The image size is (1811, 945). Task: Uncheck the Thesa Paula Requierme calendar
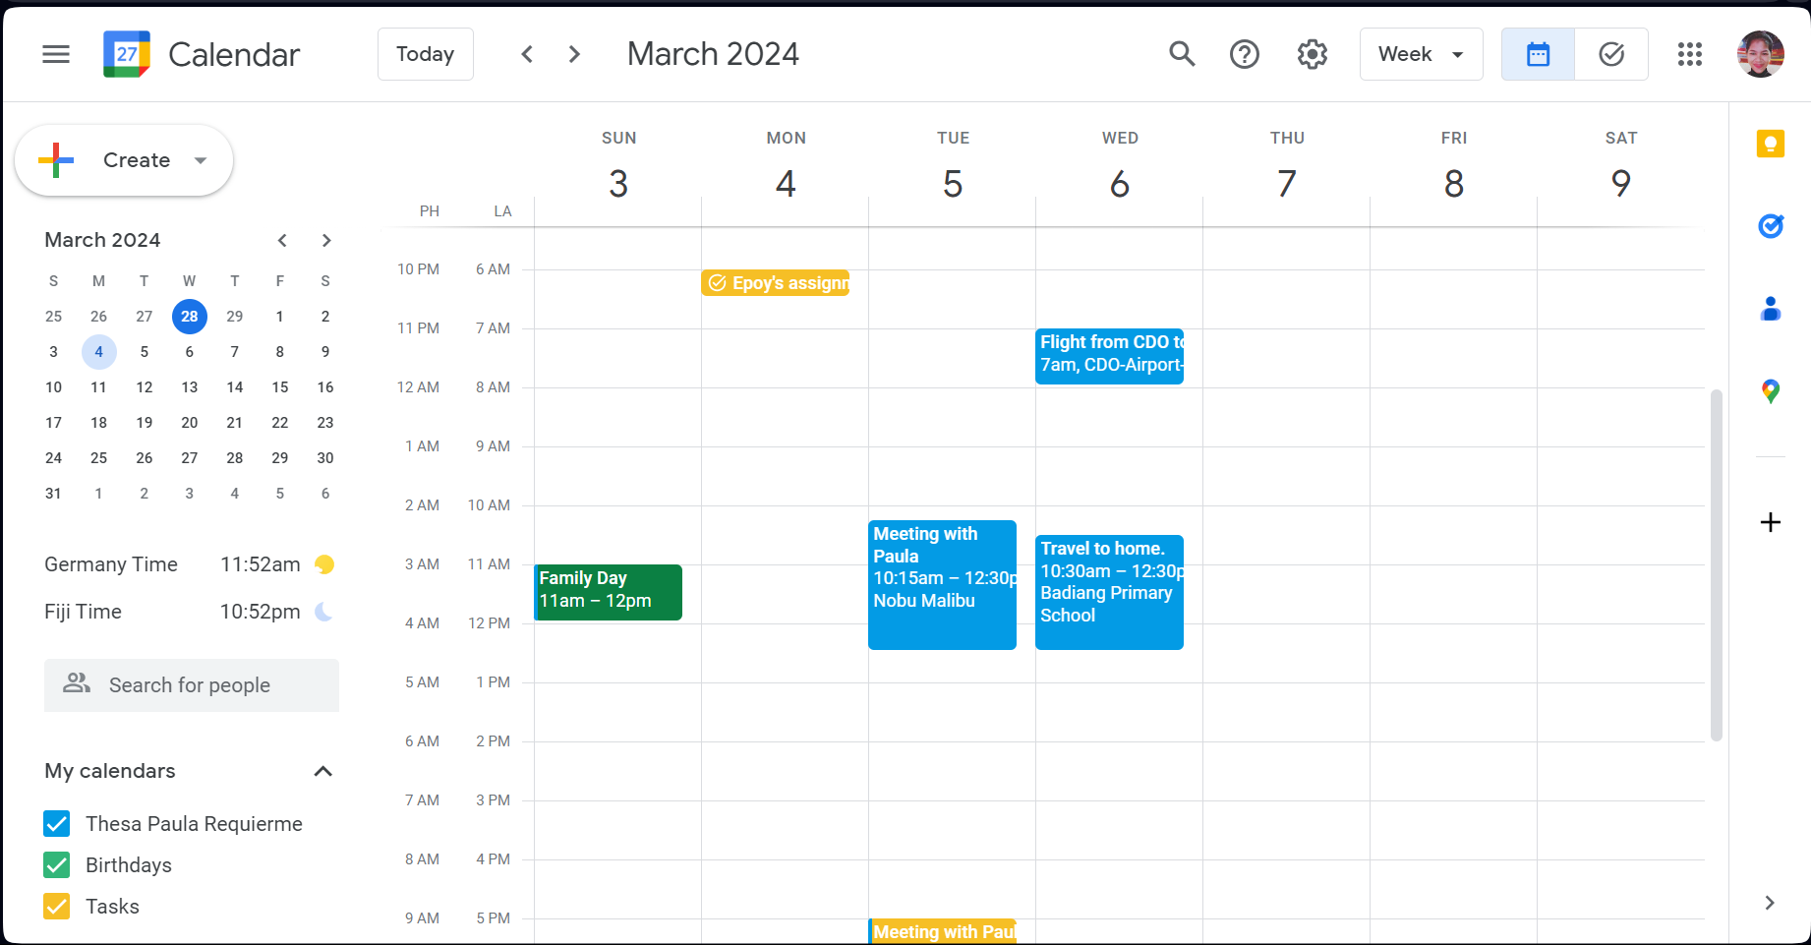point(57,824)
